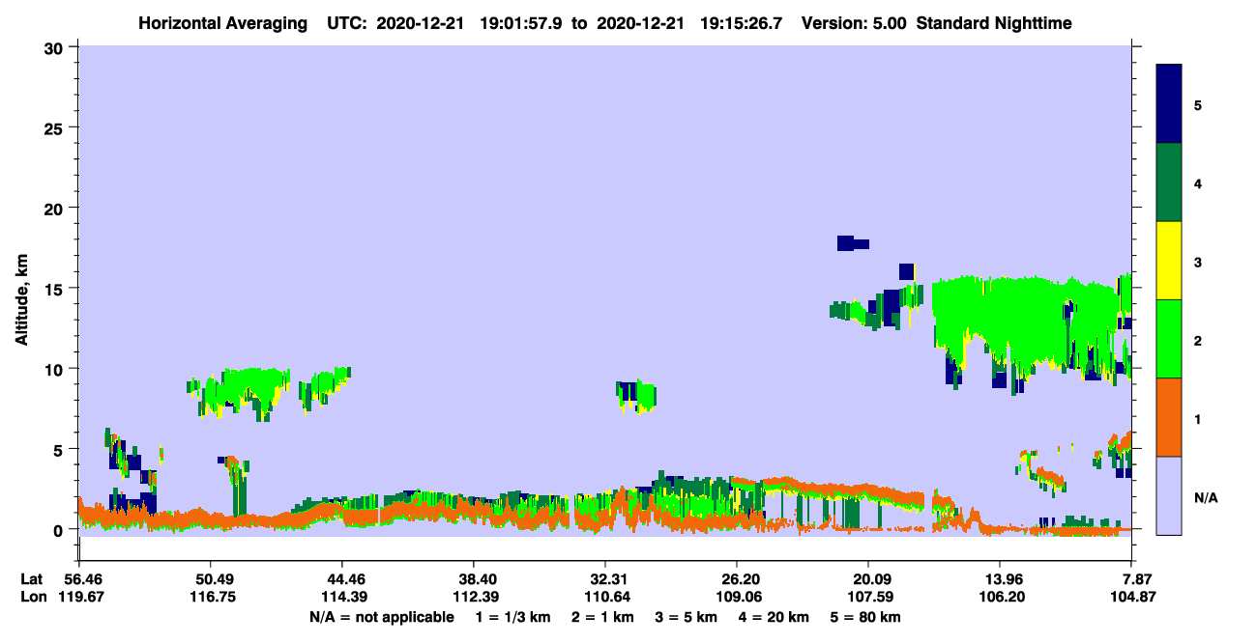This screenshot has width=1257, height=644.
Task: Click the end time '19:15:26.7' in the title
Action: click(743, 22)
